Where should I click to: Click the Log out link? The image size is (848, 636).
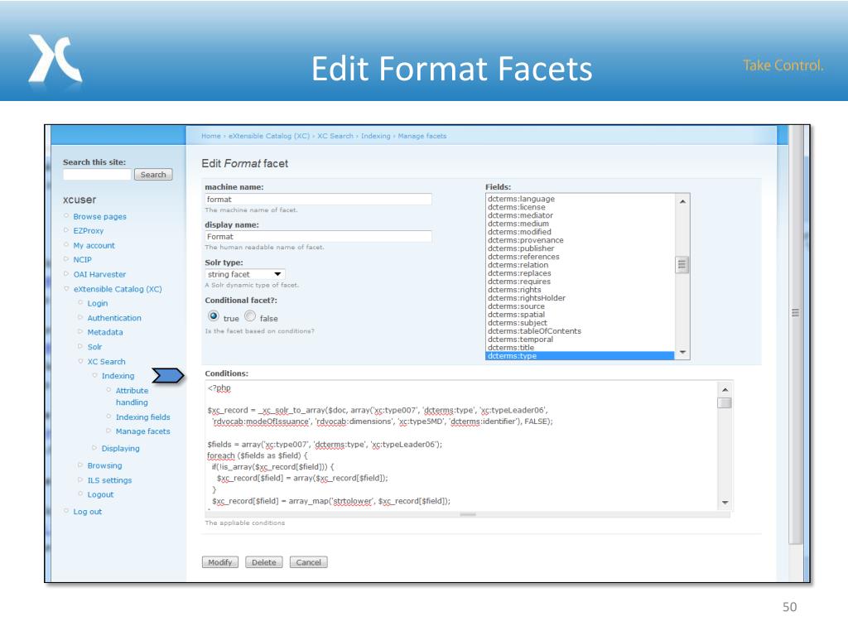(87, 512)
